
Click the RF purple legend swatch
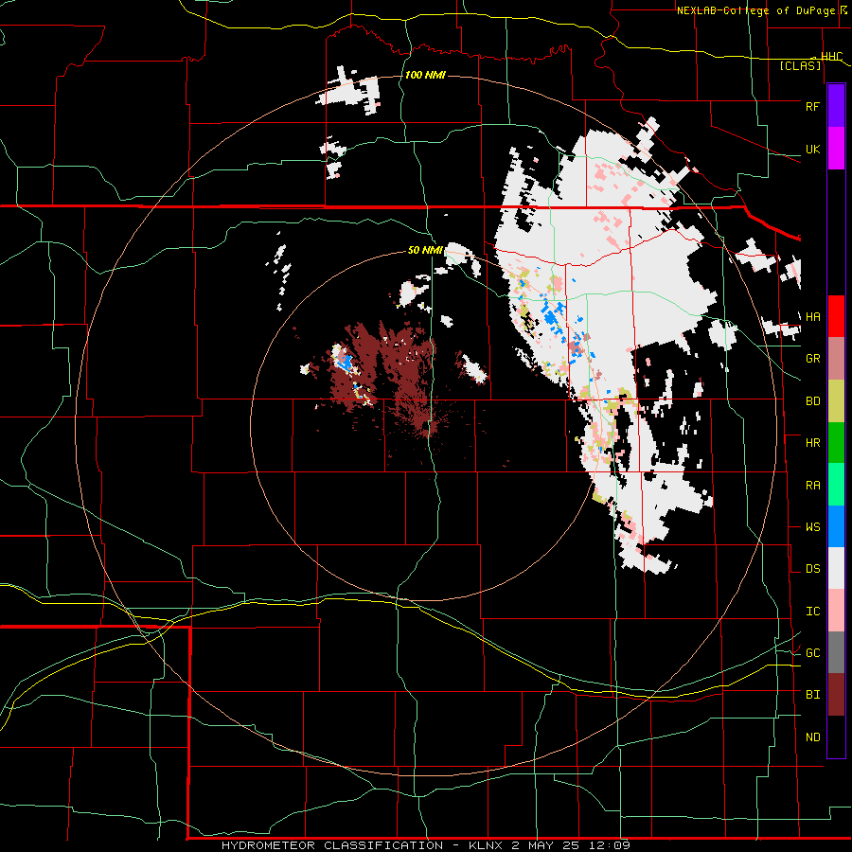click(836, 106)
